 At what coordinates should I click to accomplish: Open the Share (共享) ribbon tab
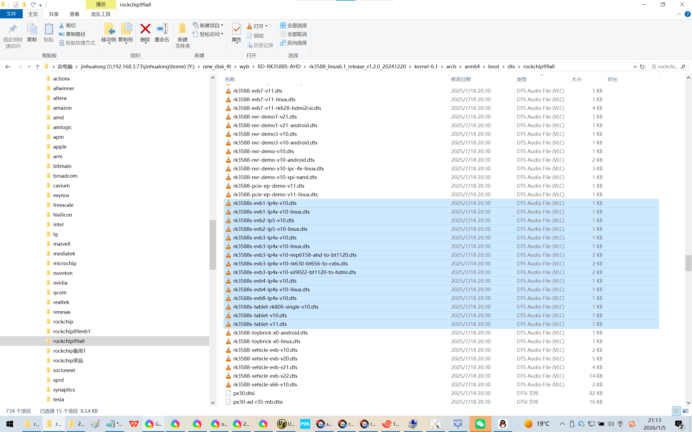[x=54, y=14]
